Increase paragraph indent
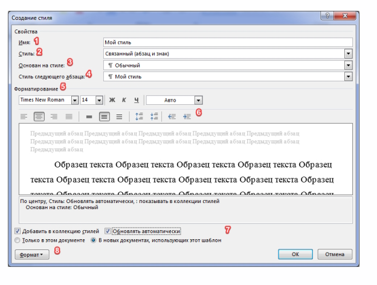Screen dimensions: 377x285 [x=187, y=116]
